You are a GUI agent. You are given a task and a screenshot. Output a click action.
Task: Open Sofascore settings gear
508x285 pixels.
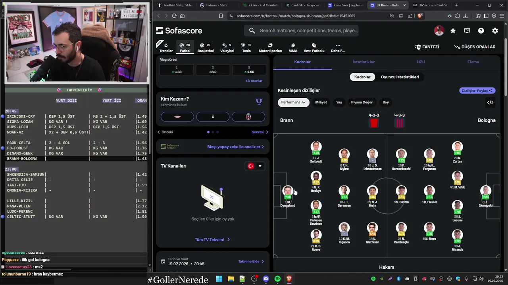pos(495,30)
